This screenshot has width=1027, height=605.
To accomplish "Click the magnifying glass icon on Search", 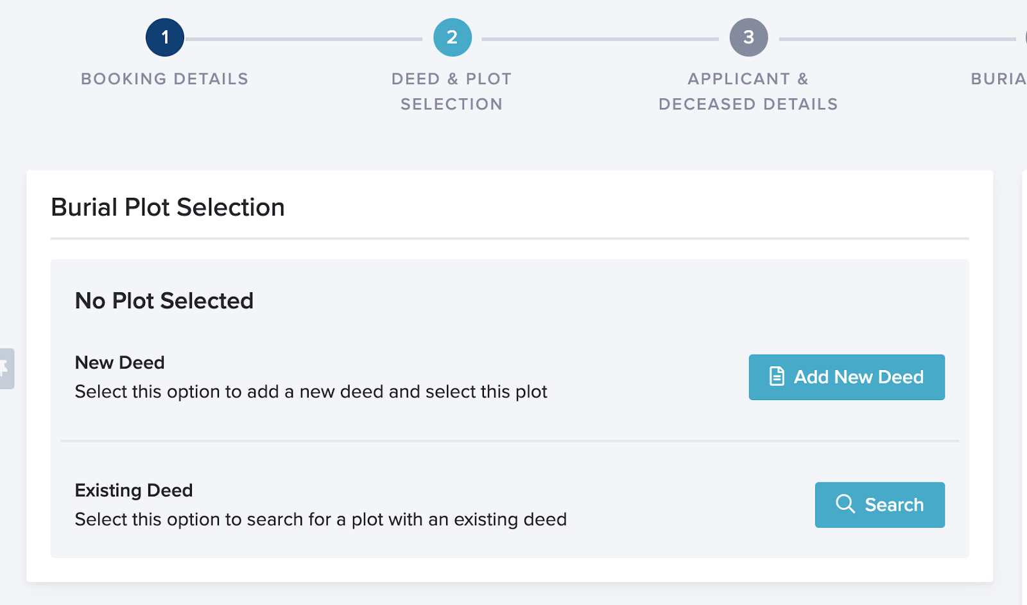I will 845,504.
